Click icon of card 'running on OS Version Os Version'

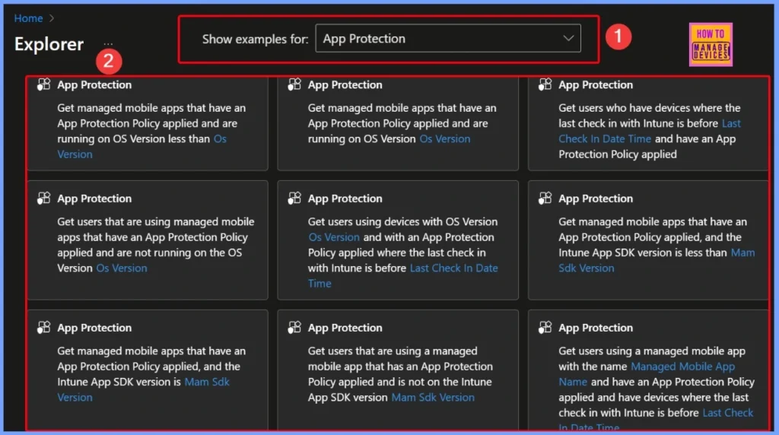click(x=294, y=84)
